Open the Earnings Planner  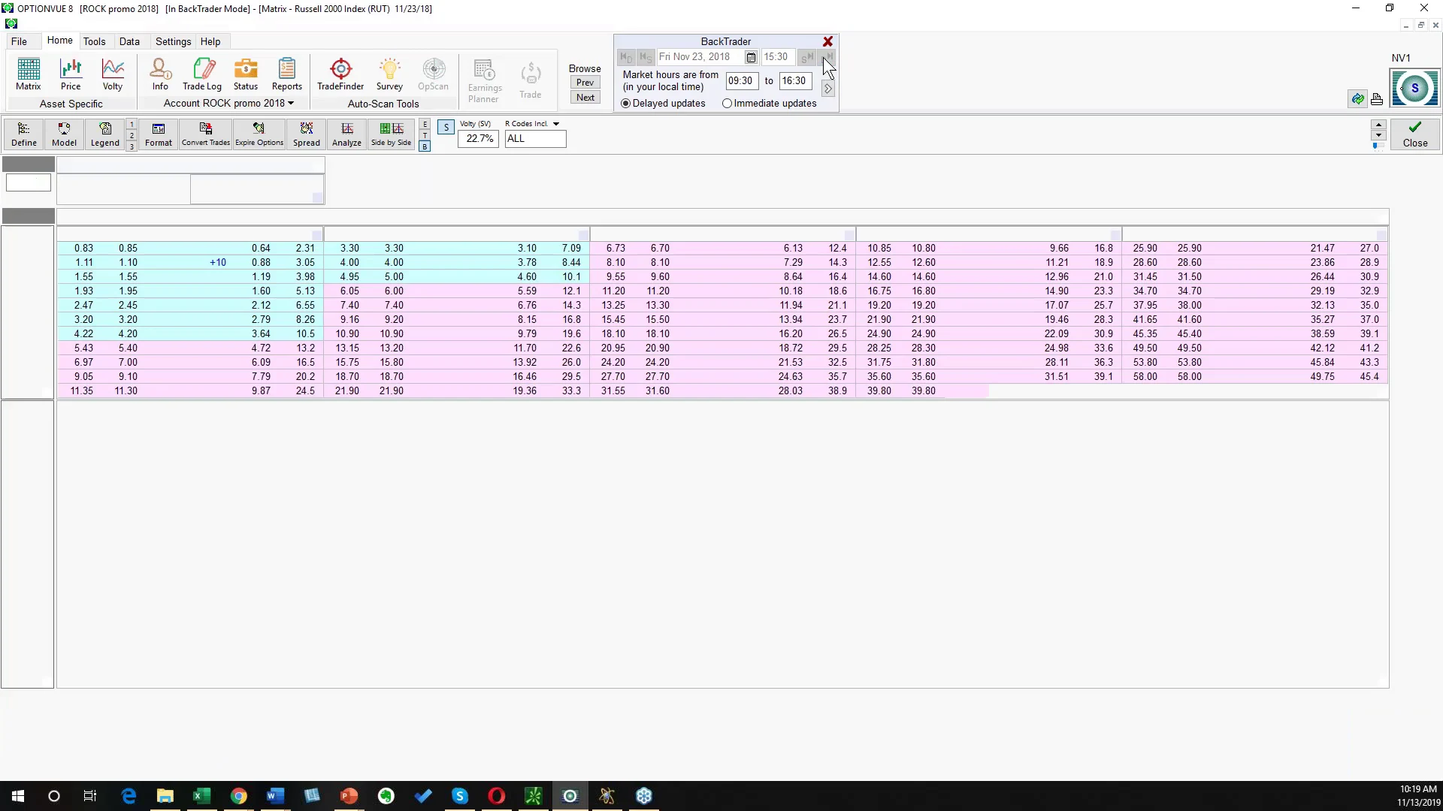click(484, 81)
